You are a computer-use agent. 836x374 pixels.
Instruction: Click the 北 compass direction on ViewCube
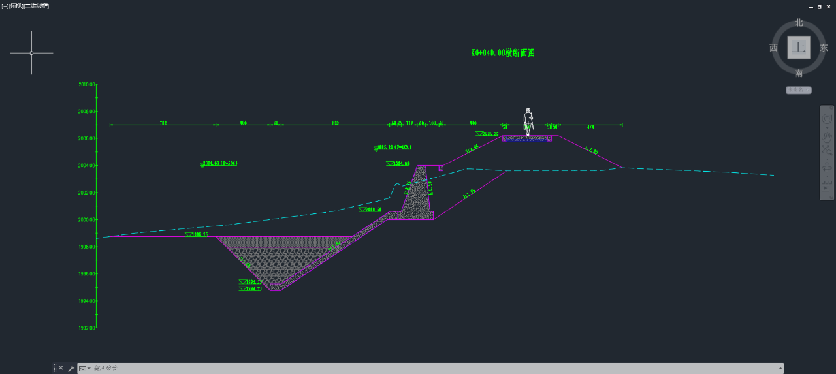pos(798,23)
